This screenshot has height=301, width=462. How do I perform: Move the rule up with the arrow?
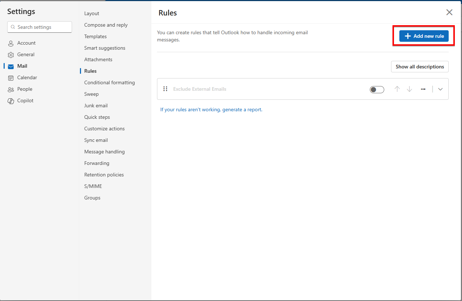[x=397, y=89]
